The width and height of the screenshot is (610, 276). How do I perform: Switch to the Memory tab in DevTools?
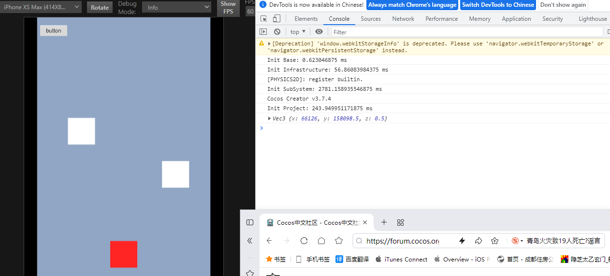click(x=479, y=19)
